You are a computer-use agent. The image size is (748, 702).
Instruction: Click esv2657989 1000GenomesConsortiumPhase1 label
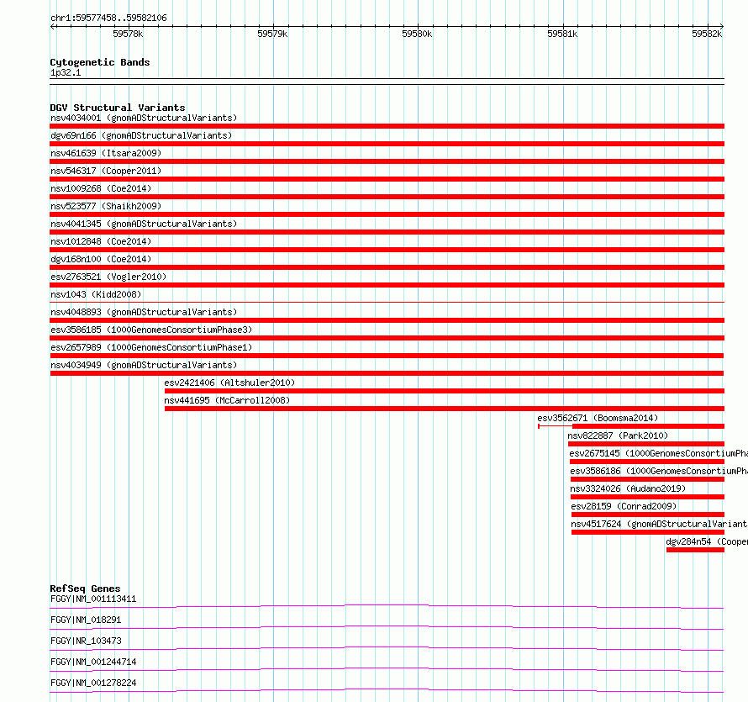151,347
